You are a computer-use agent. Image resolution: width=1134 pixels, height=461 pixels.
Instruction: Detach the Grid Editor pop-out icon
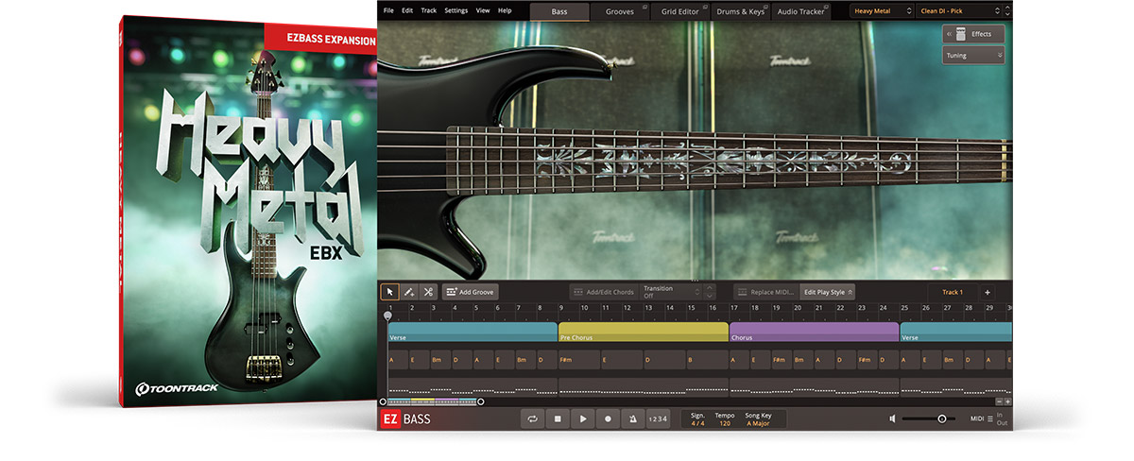705,7
